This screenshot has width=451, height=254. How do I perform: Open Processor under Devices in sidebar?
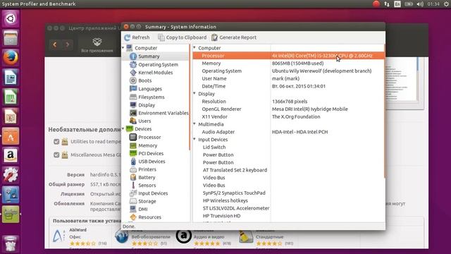[x=149, y=137]
